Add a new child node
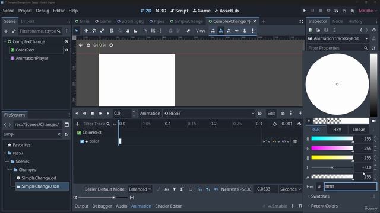The image size is (380, 213). tap(6, 31)
